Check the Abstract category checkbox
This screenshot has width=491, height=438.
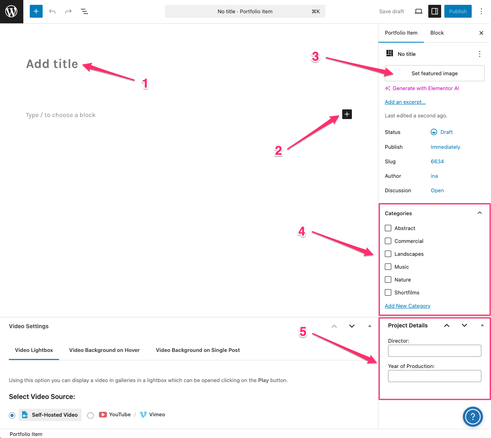click(x=388, y=228)
